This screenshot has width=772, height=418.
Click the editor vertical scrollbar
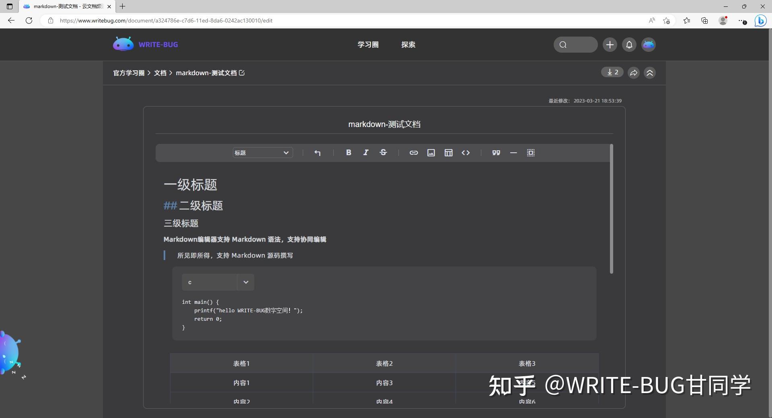tap(612, 209)
